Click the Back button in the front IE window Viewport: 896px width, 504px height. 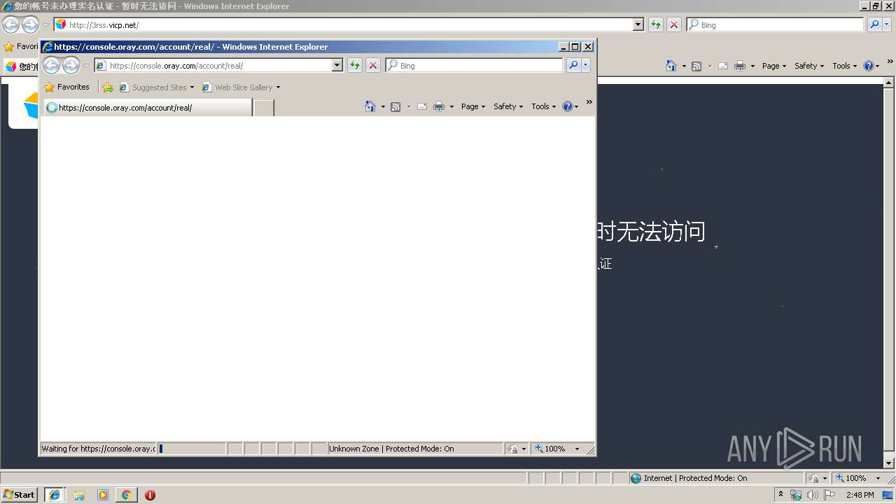(52, 66)
